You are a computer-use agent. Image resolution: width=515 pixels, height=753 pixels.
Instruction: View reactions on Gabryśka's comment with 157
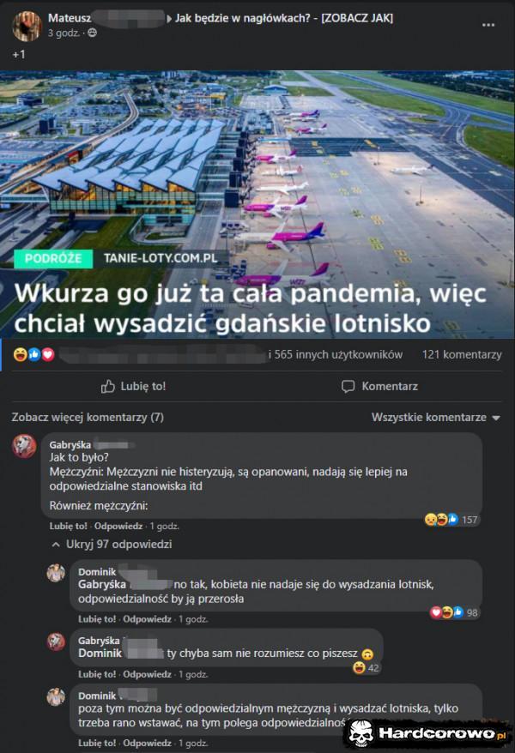tap(451, 520)
